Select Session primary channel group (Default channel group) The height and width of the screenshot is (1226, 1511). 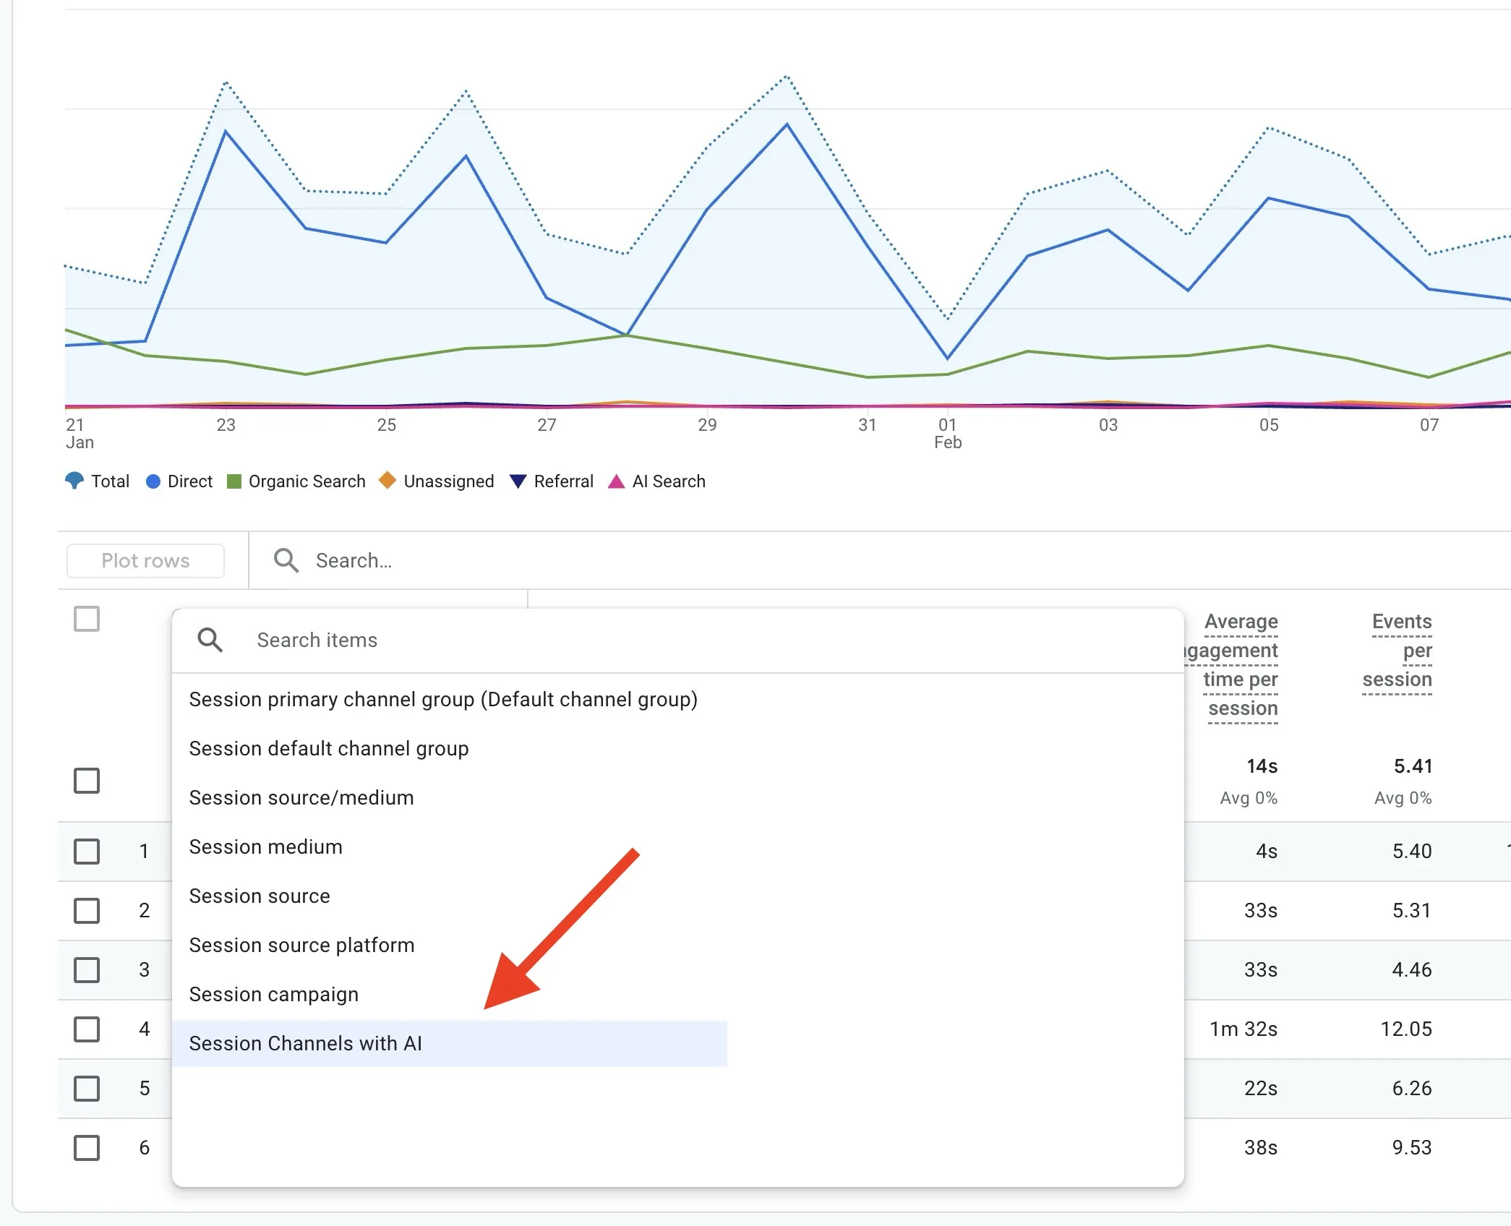(x=443, y=699)
